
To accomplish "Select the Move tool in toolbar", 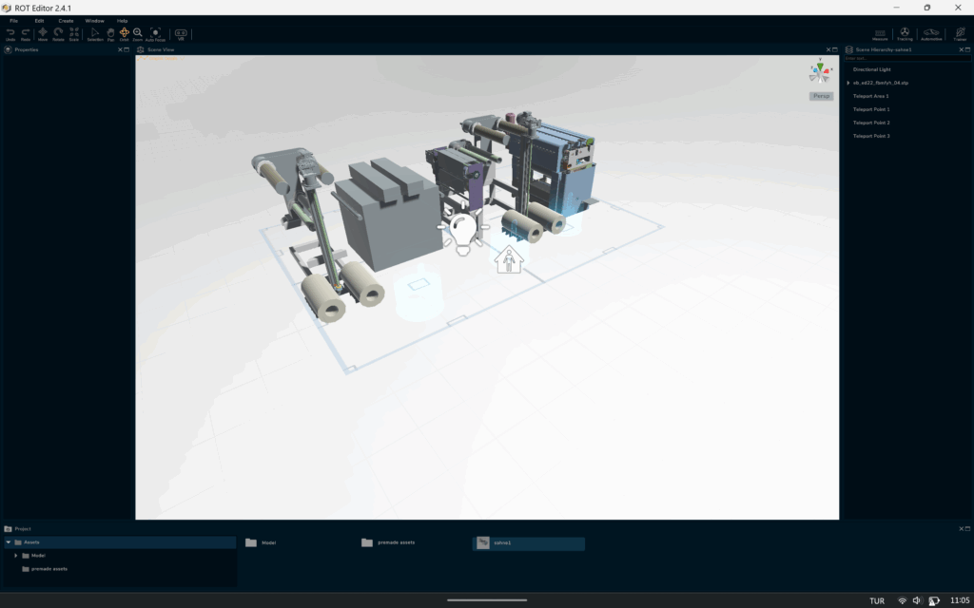I will 42,33.
